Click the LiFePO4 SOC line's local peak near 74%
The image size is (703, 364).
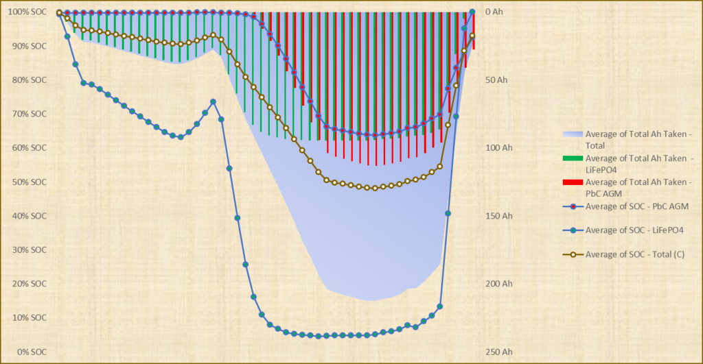(x=213, y=101)
